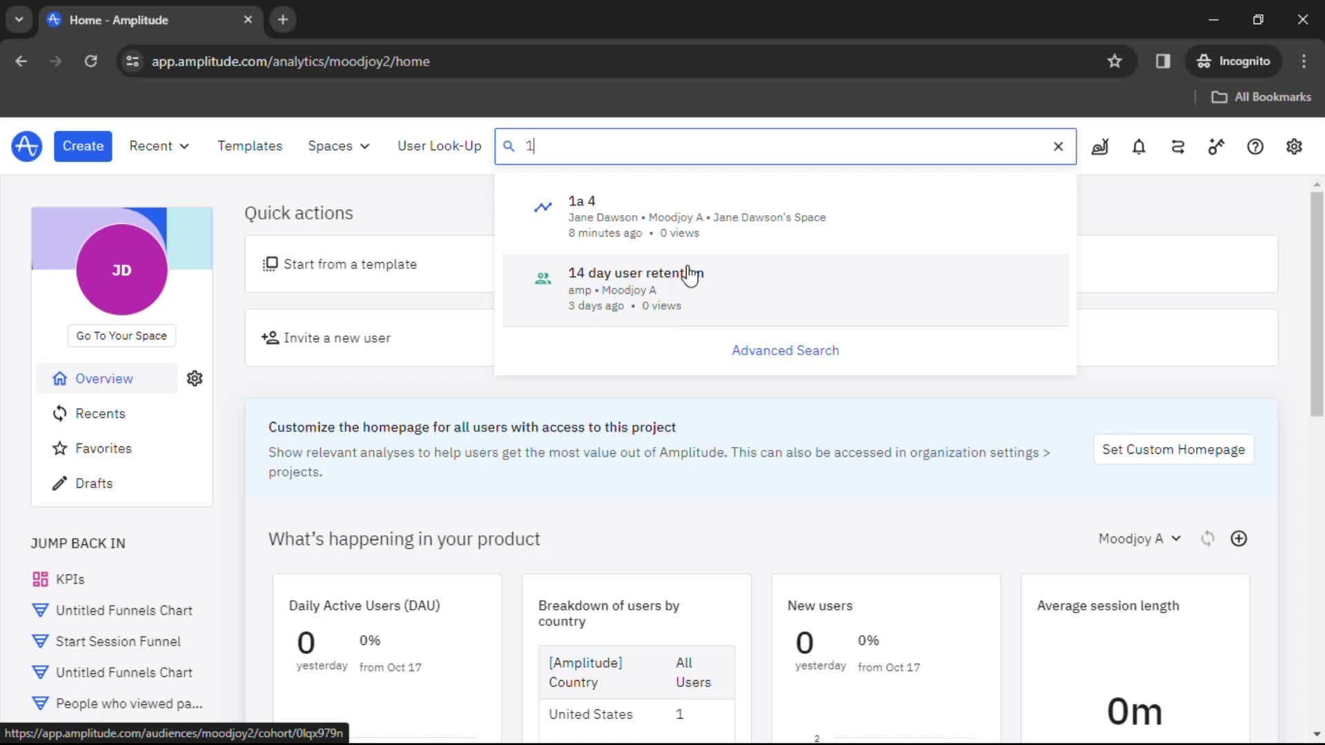
Task: Click the activity/changelog icon
Action: (1177, 146)
